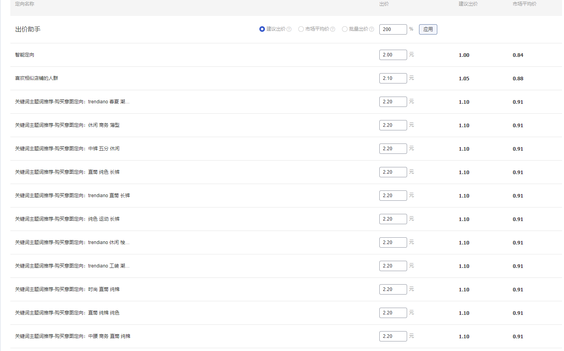Select the 市场平均价 radio button
The height and width of the screenshot is (351, 564).
coord(301,29)
